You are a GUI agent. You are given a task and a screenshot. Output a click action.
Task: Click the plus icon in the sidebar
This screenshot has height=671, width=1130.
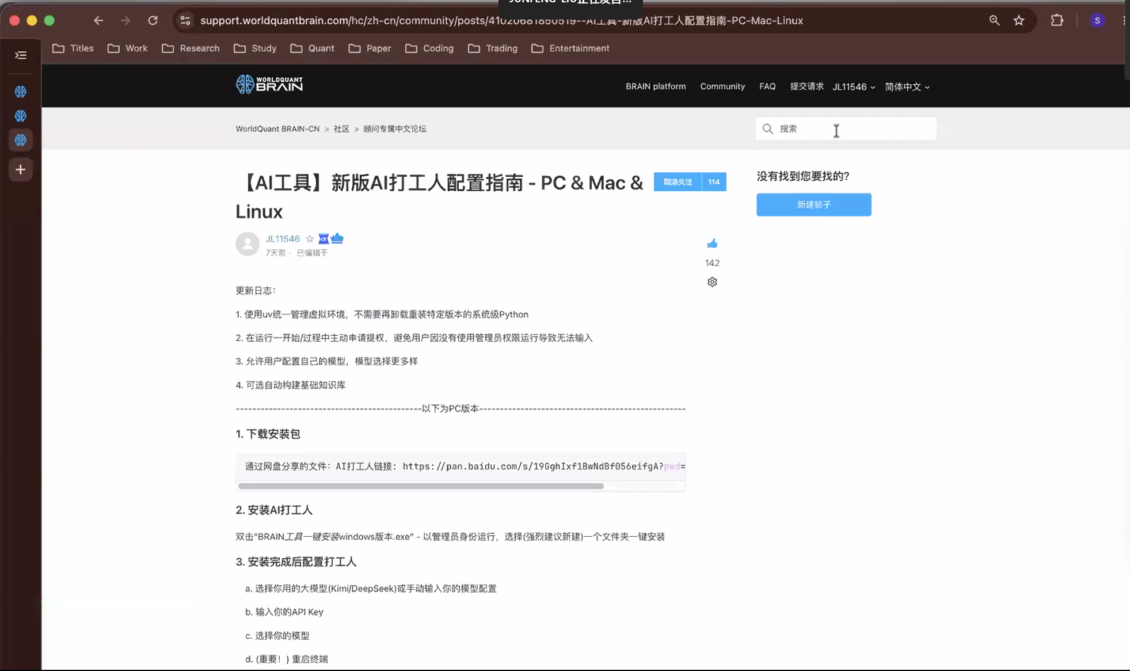pos(21,169)
